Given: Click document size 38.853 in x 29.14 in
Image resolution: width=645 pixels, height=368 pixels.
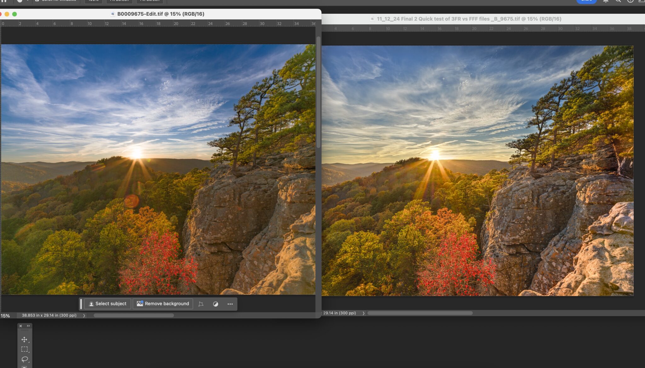Looking at the screenshot, I should (x=49, y=315).
